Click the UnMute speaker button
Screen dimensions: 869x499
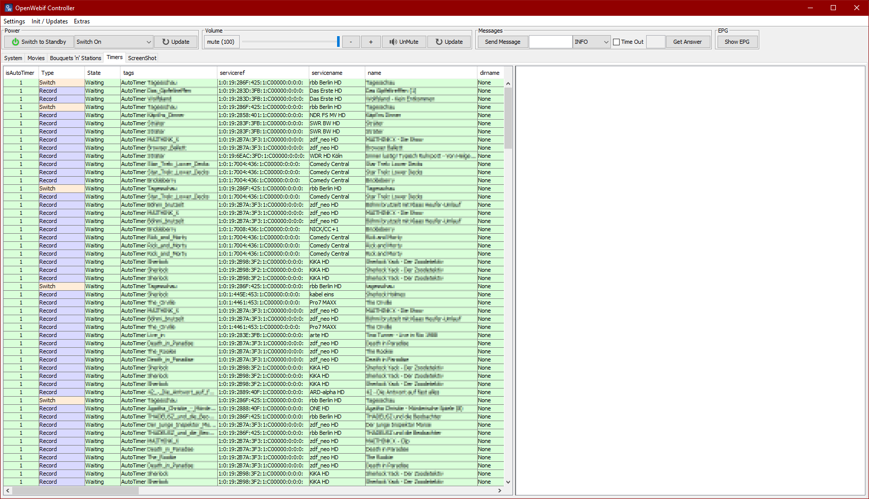click(x=403, y=42)
